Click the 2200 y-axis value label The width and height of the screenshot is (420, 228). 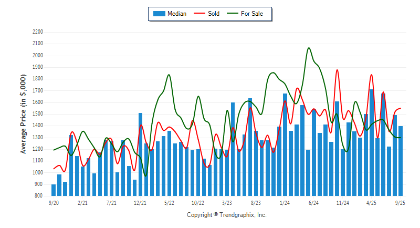click(x=37, y=32)
